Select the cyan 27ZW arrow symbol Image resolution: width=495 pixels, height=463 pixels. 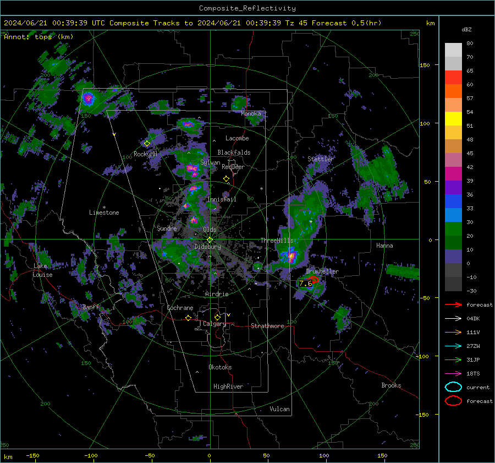453,346
